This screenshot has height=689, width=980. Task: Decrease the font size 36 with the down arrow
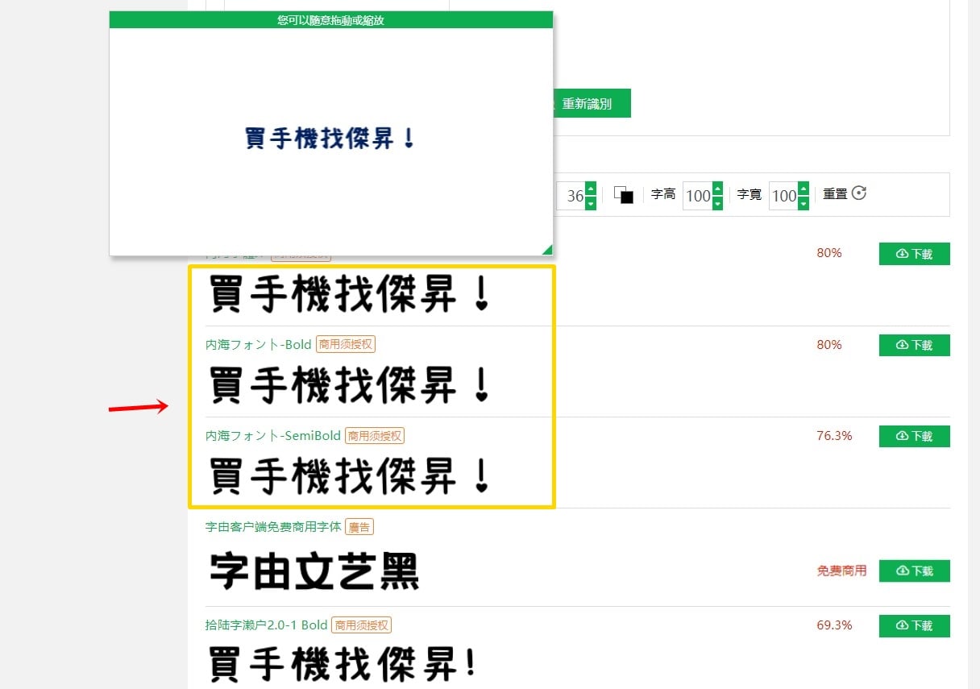click(x=591, y=203)
